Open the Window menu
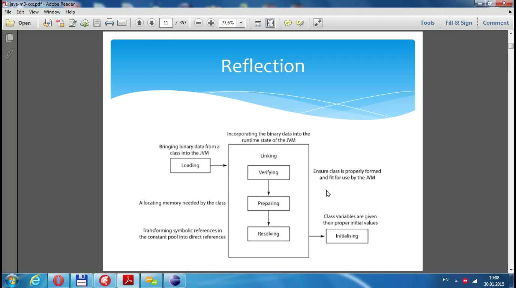 pyautogui.click(x=52, y=12)
